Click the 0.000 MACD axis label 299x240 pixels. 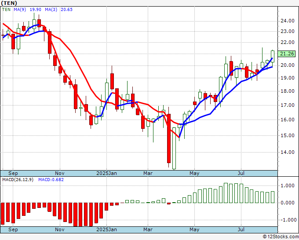tap(288, 203)
